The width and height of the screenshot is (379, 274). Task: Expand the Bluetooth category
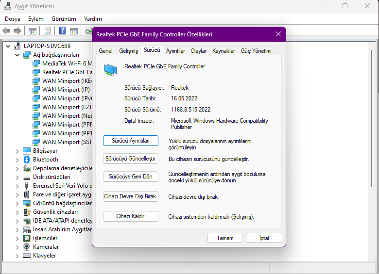(x=17, y=160)
